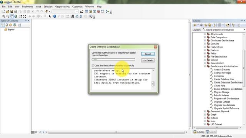The width and height of the screenshot is (246, 138).
Task: Click the Fixed Zoom In icon
Action: coord(21,16)
